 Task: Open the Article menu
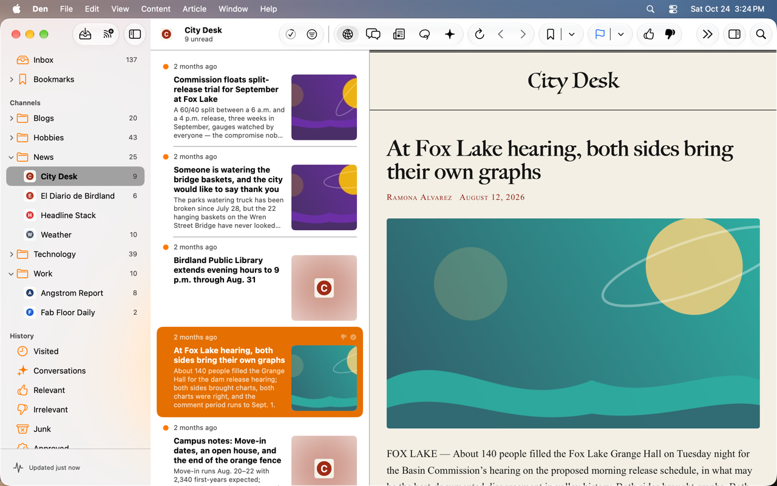pyautogui.click(x=194, y=9)
